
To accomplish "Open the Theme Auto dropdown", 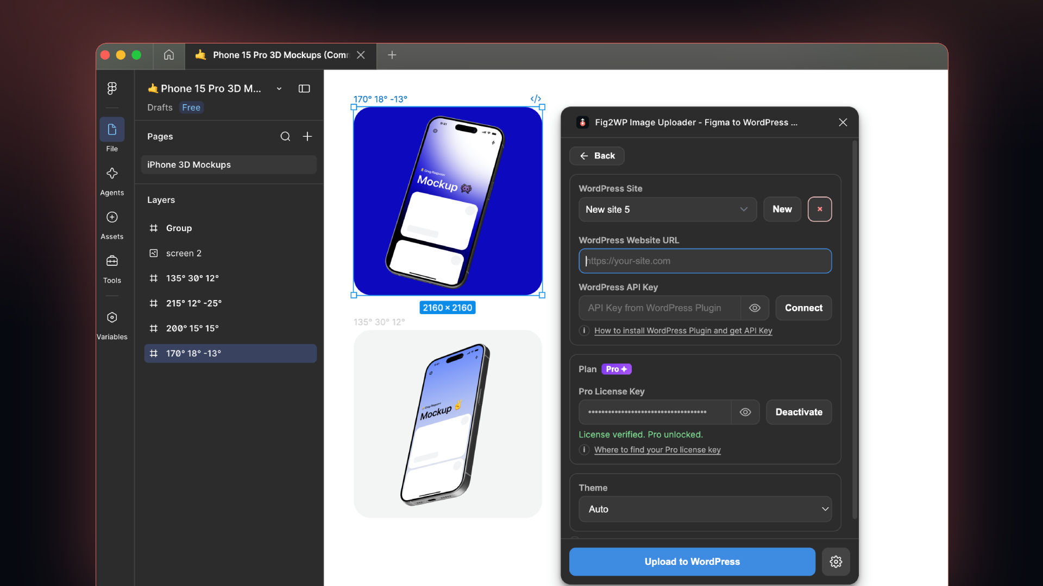I will 705,509.
